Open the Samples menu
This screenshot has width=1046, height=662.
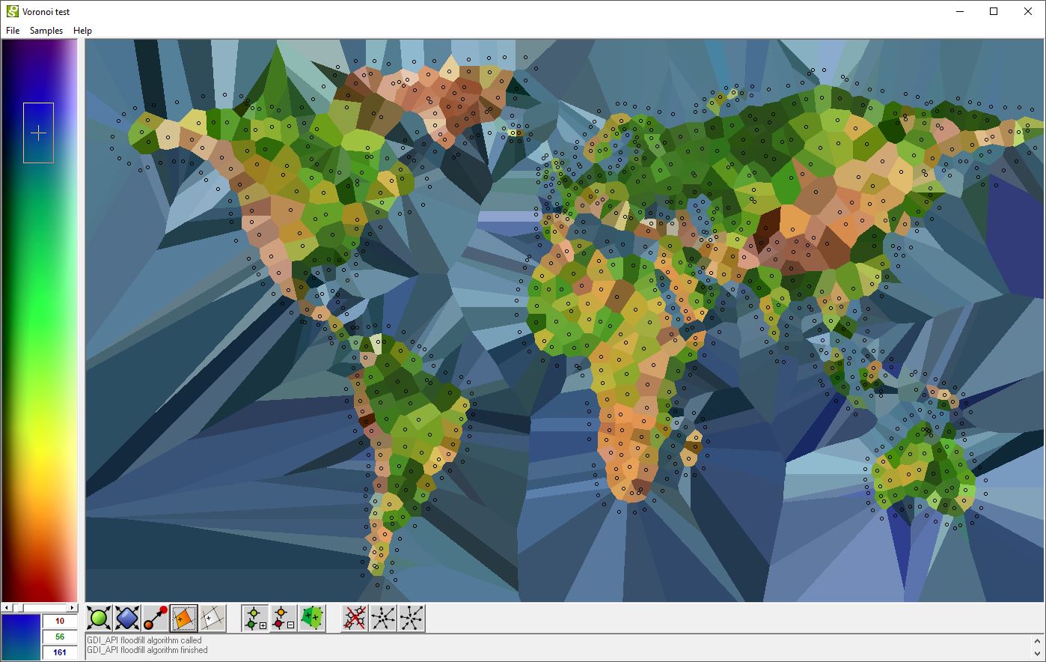(46, 31)
